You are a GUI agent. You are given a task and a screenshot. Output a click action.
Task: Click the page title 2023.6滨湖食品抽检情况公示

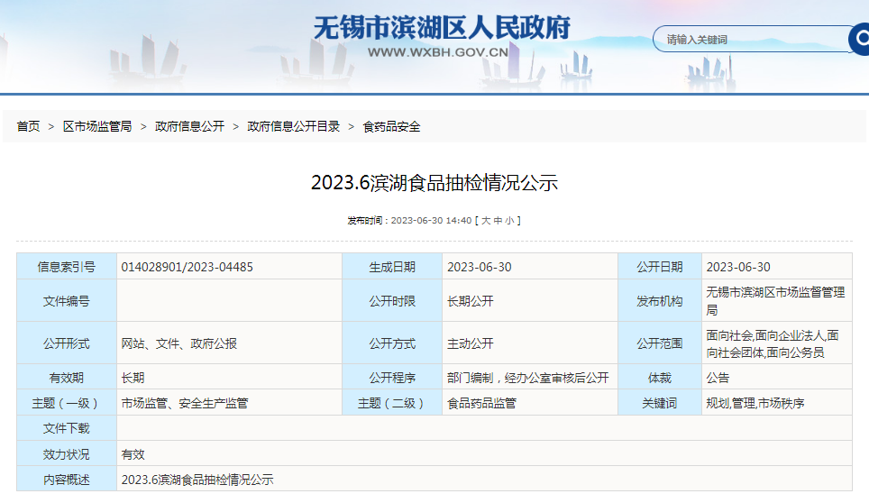(x=434, y=182)
